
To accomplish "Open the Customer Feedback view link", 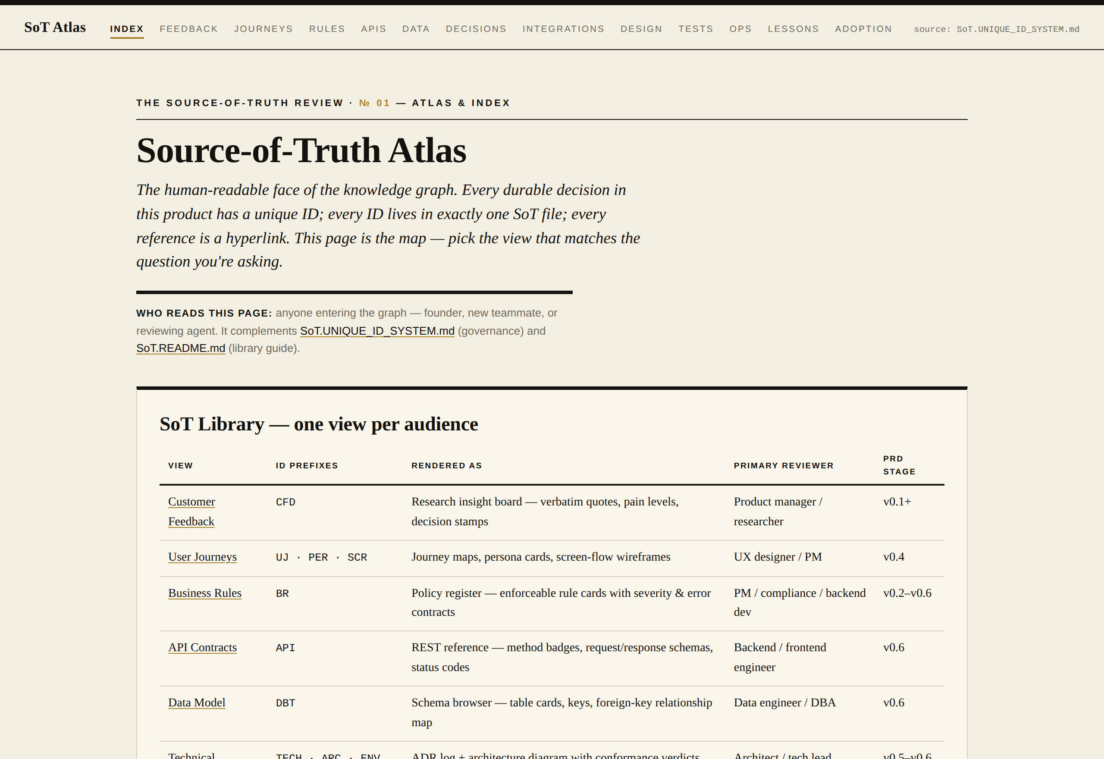I will click(191, 512).
